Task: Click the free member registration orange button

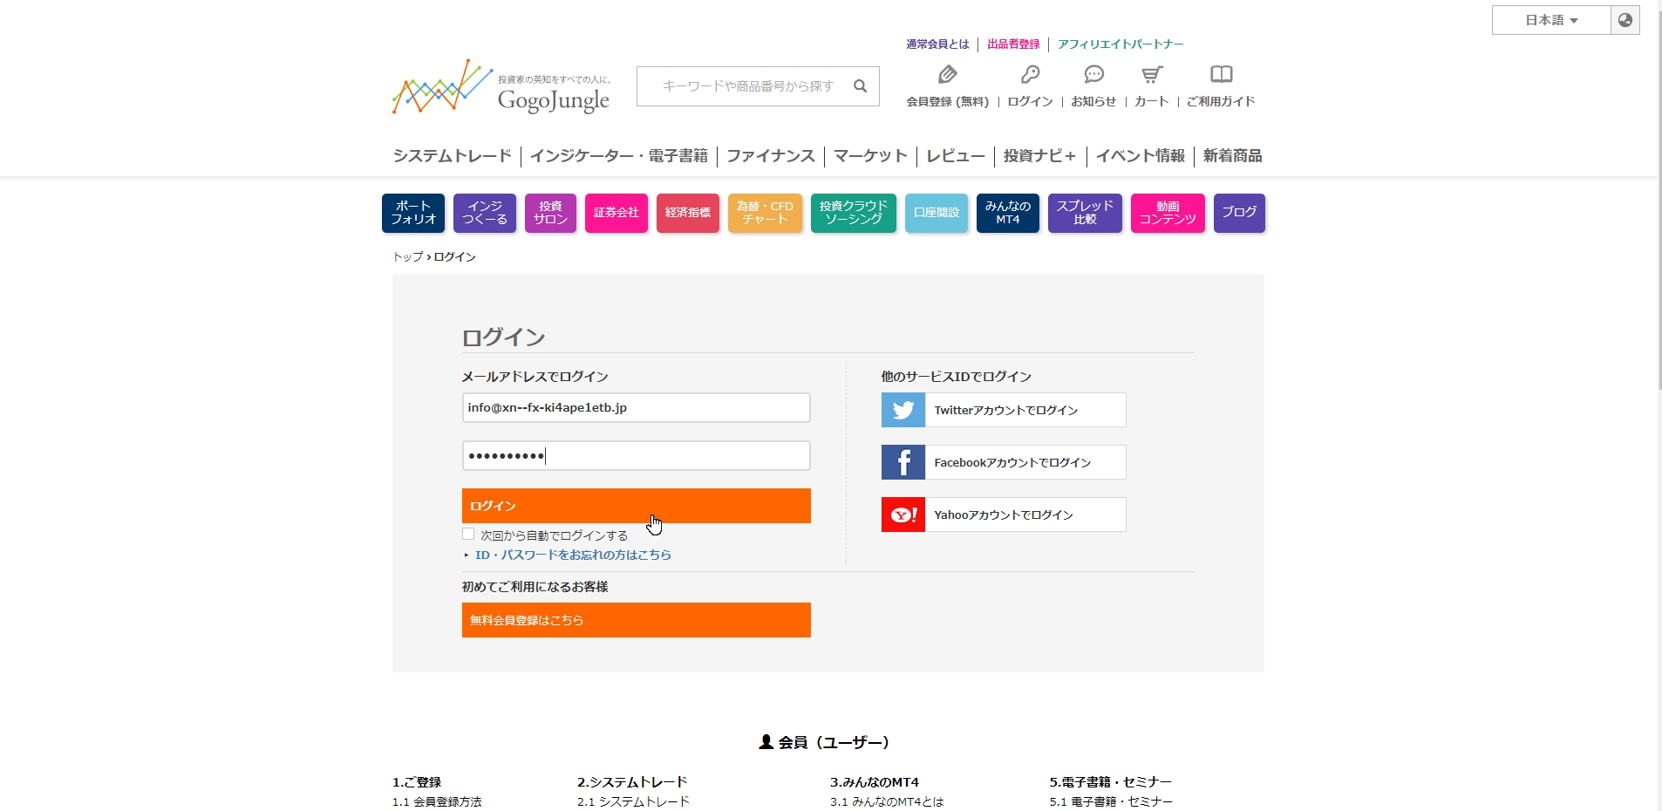Action: coord(636,620)
